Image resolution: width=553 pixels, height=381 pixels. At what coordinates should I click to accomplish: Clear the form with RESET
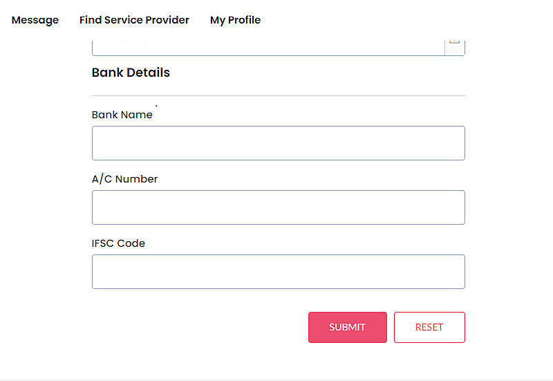429,327
